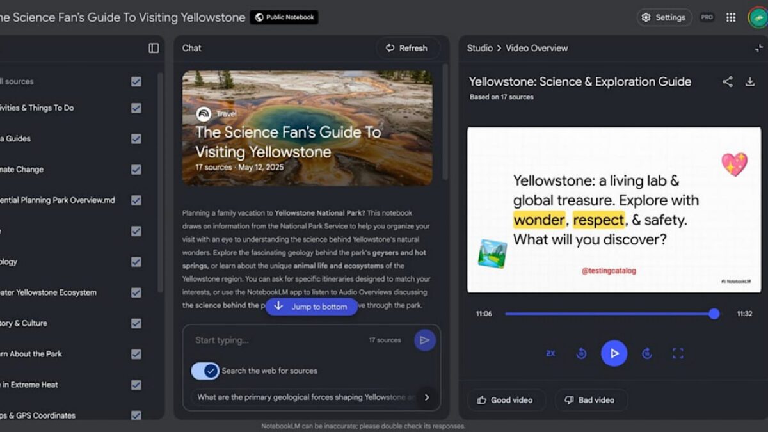This screenshot has height=432, width=768.
Task: Rate as Good video
Action: 505,400
